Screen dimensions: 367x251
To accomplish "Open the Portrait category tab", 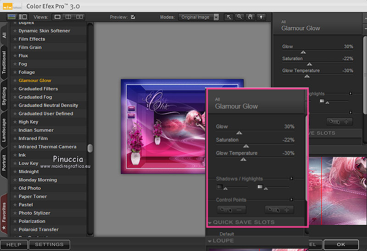I will click(x=4, y=163).
